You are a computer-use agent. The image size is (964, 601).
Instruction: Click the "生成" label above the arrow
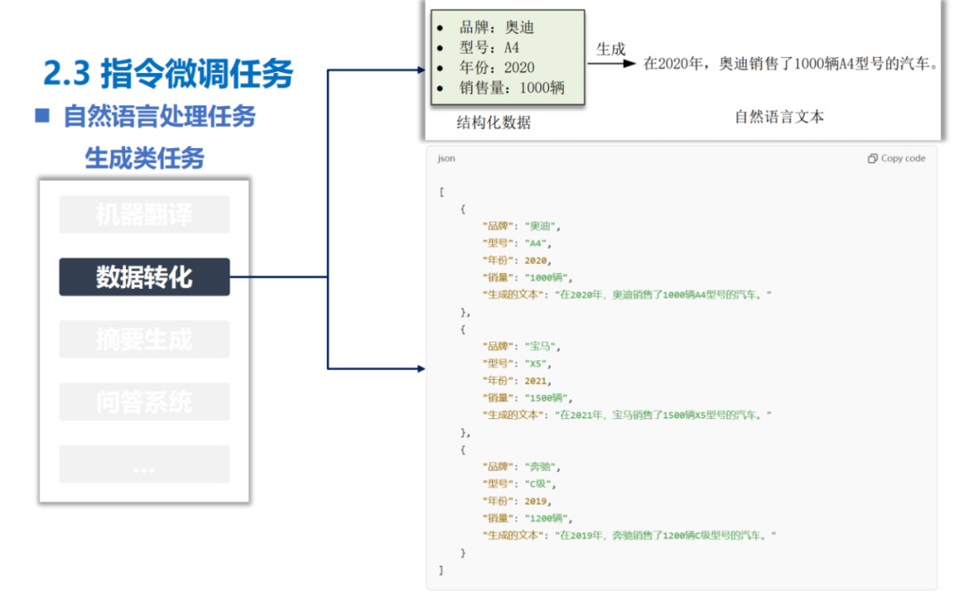pyautogui.click(x=611, y=49)
